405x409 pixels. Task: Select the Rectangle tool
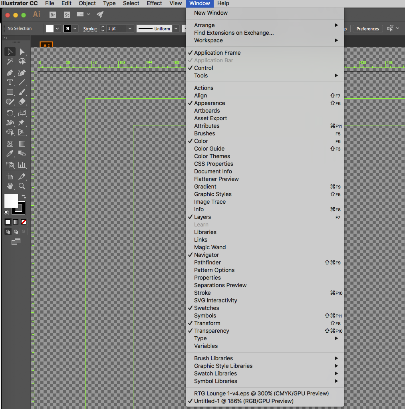[10, 92]
